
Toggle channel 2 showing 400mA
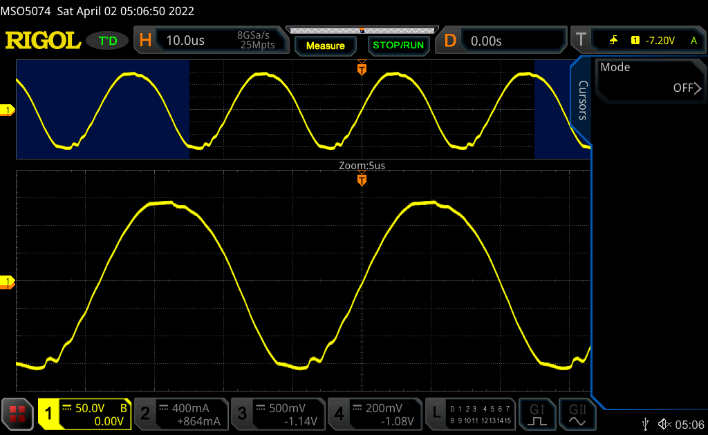(181, 414)
